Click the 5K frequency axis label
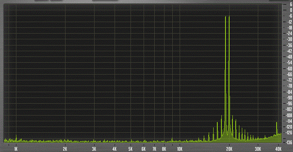Image resolution: width=293 pixels, height=152 pixels. 131,150
